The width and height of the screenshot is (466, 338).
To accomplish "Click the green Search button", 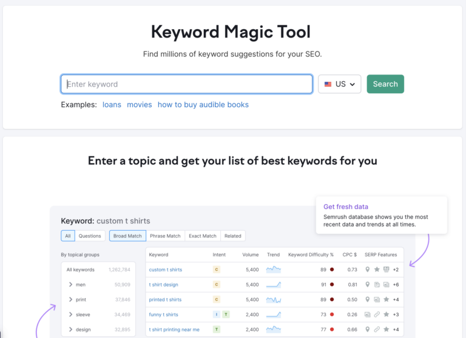I will click(x=385, y=84).
